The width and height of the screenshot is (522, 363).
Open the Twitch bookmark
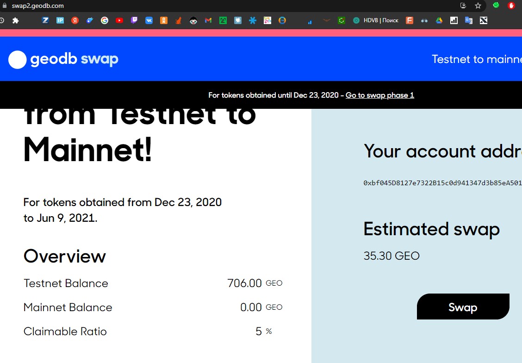134,21
